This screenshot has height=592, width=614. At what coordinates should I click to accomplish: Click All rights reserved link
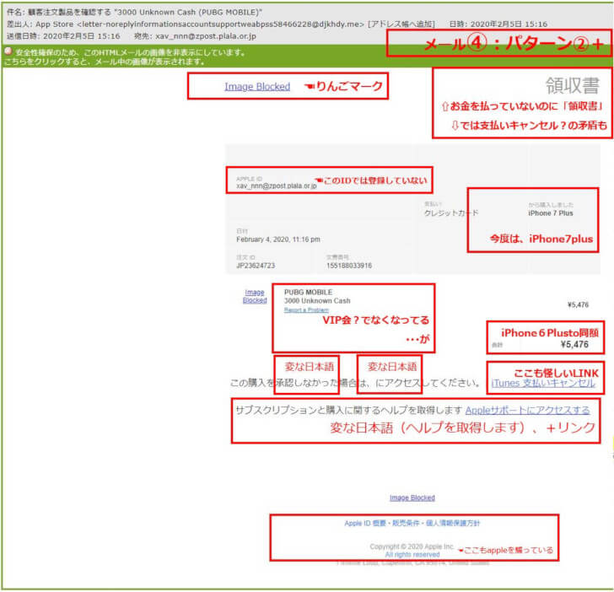[x=412, y=554]
